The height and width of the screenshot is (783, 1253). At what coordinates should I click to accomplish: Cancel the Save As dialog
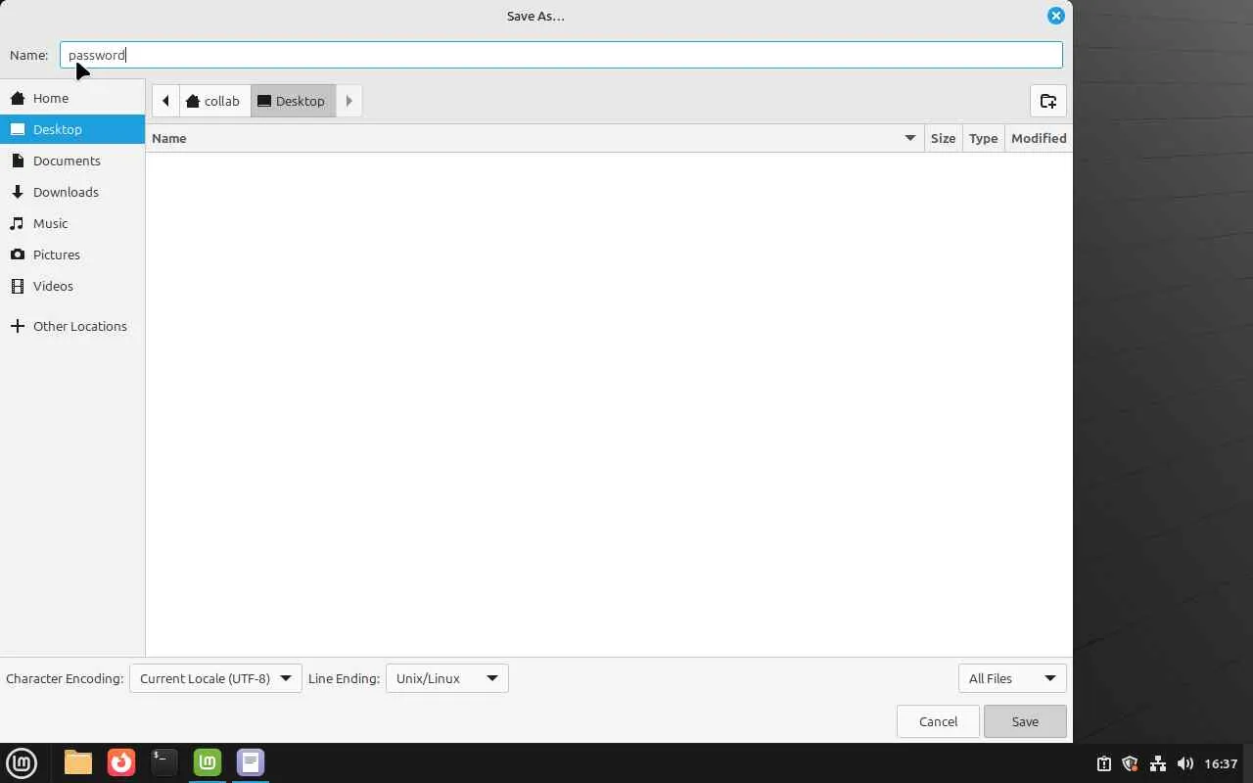coord(938,721)
